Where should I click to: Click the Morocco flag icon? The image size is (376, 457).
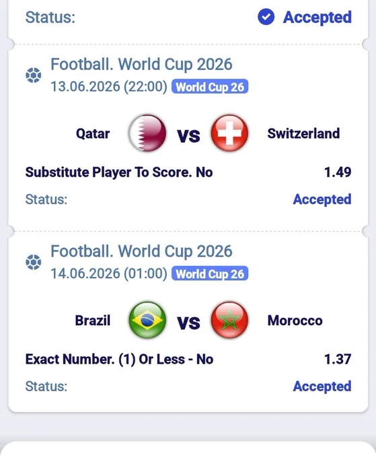tap(229, 320)
